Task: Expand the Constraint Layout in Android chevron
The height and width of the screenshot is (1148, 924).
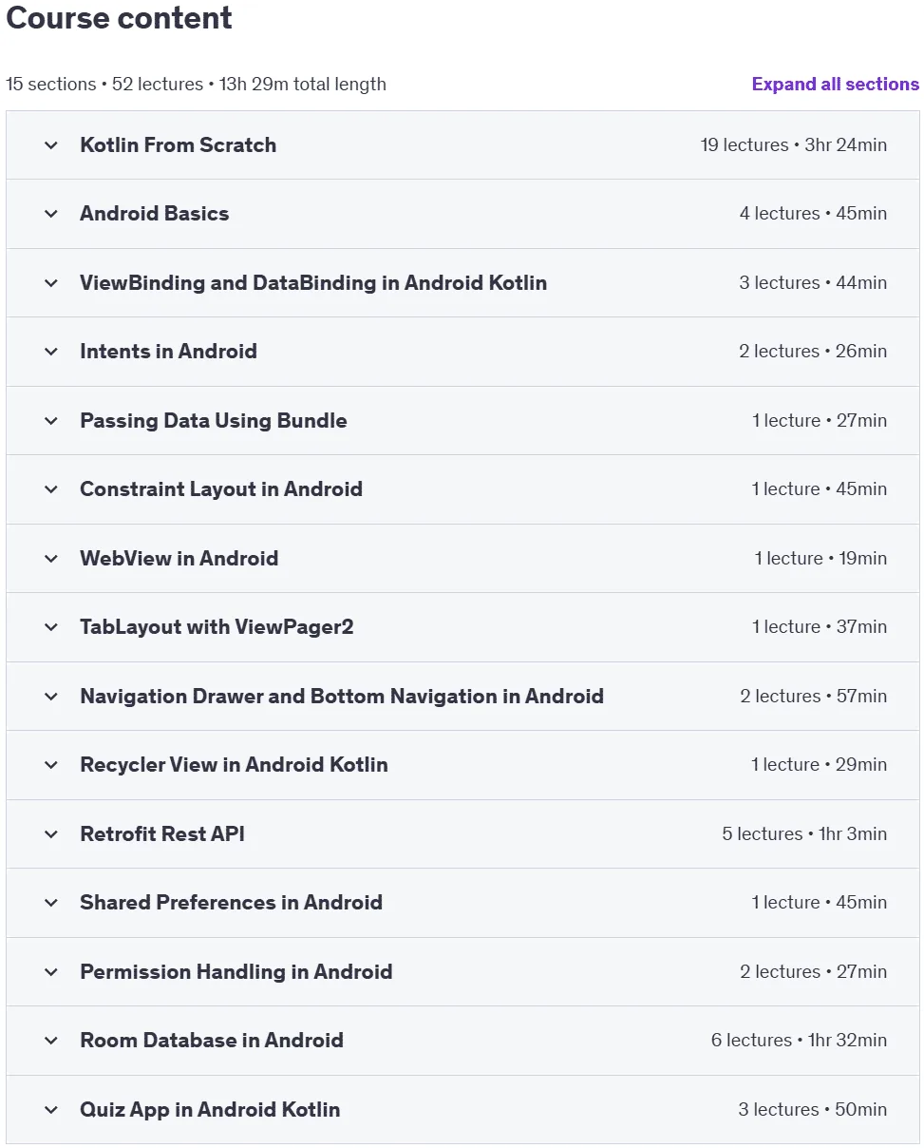Action: tap(51, 489)
